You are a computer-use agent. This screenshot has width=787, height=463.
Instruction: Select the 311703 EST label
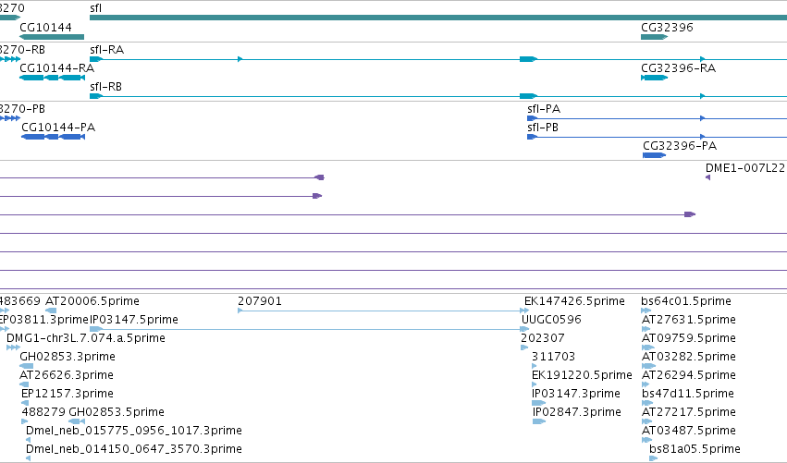pyautogui.click(x=553, y=357)
